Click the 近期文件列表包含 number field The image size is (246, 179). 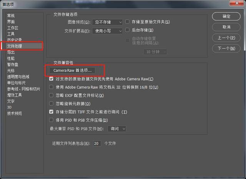(x=97, y=143)
